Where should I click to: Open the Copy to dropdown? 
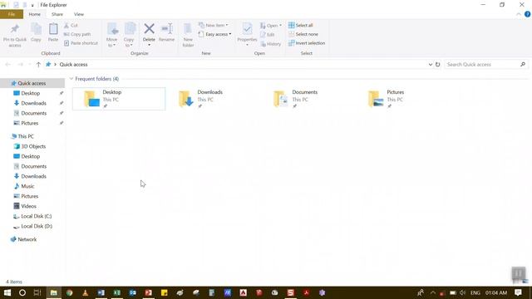click(x=130, y=35)
